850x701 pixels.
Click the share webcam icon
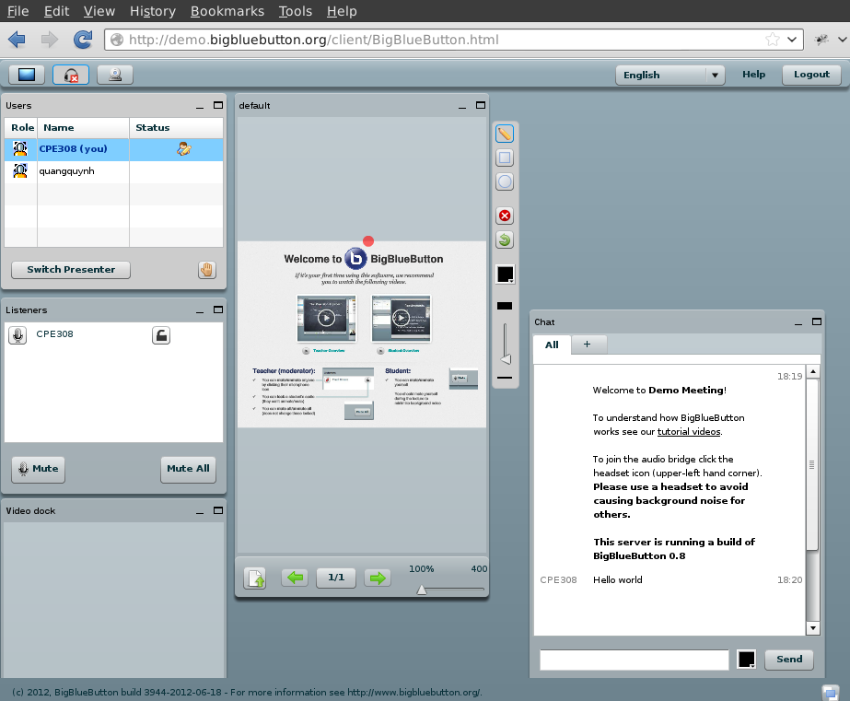coord(115,75)
